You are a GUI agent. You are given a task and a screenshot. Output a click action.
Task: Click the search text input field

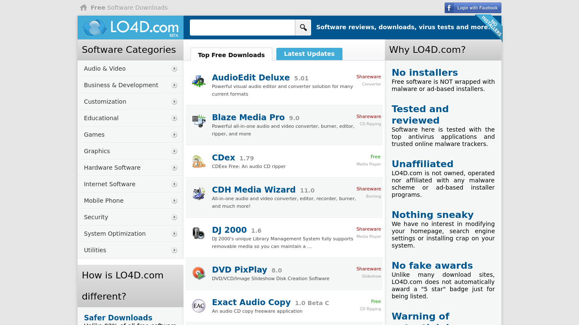click(x=242, y=28)
